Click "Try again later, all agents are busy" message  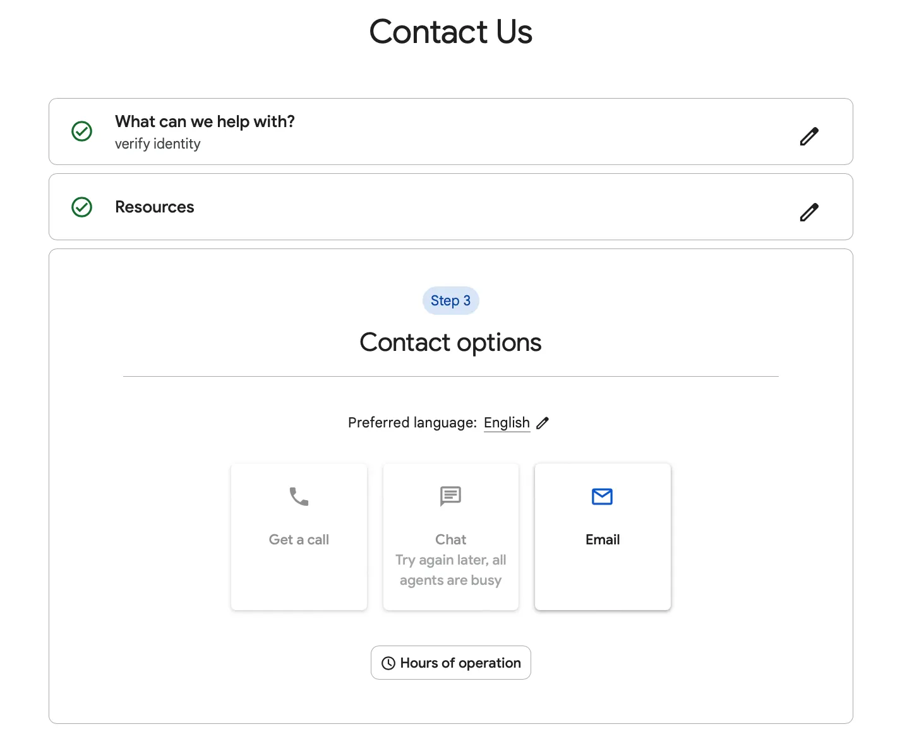pyautogui.click(x=450, y=570)
